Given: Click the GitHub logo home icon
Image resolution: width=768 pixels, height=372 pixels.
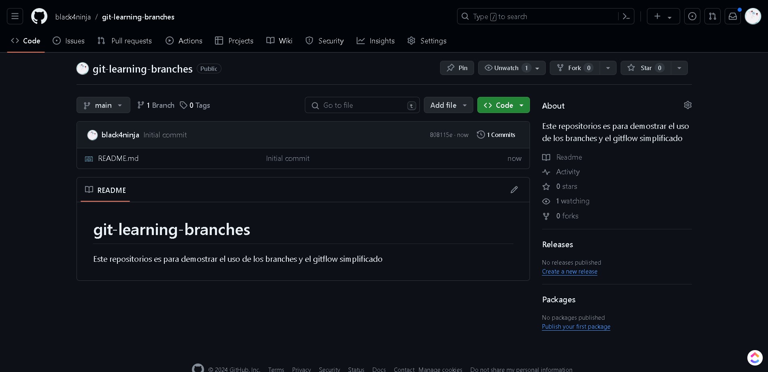Looking at the screenshot, I should (x=39, y=16).
